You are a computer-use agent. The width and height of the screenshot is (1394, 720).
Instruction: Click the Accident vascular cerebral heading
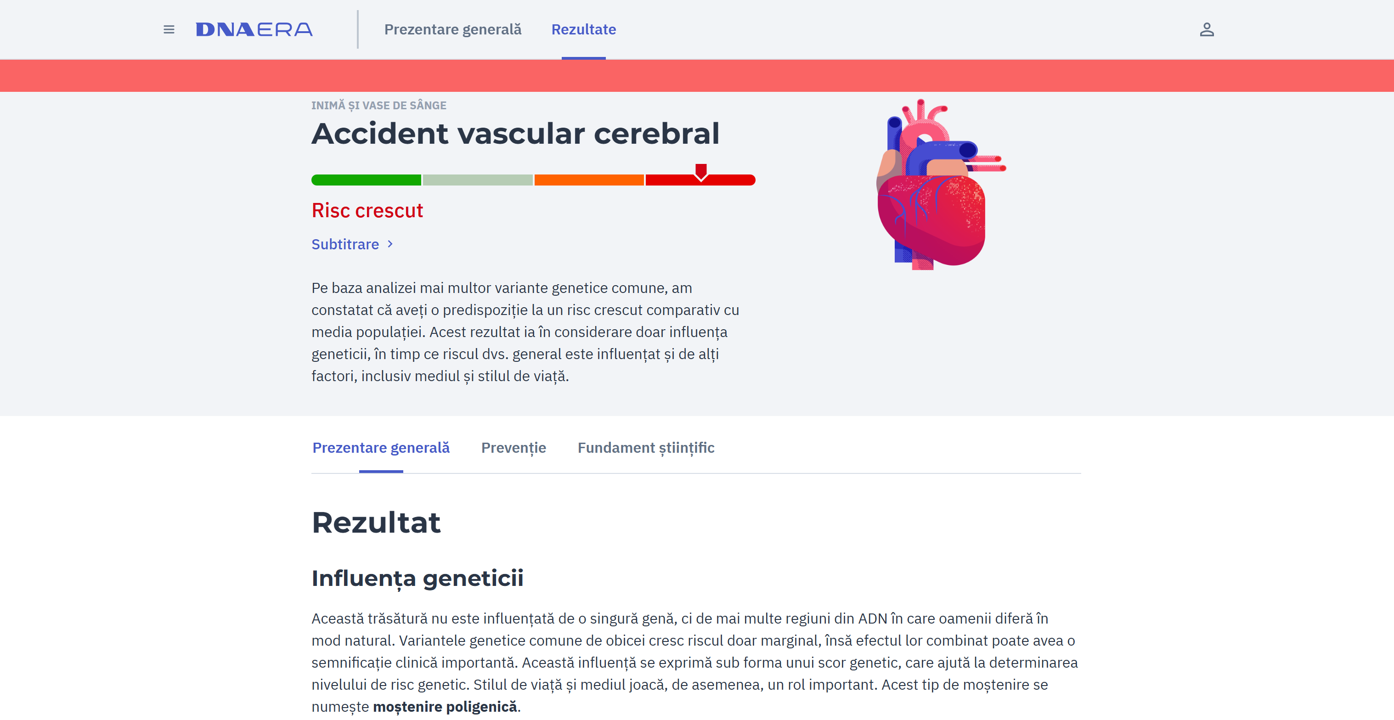tap(514, 134)
